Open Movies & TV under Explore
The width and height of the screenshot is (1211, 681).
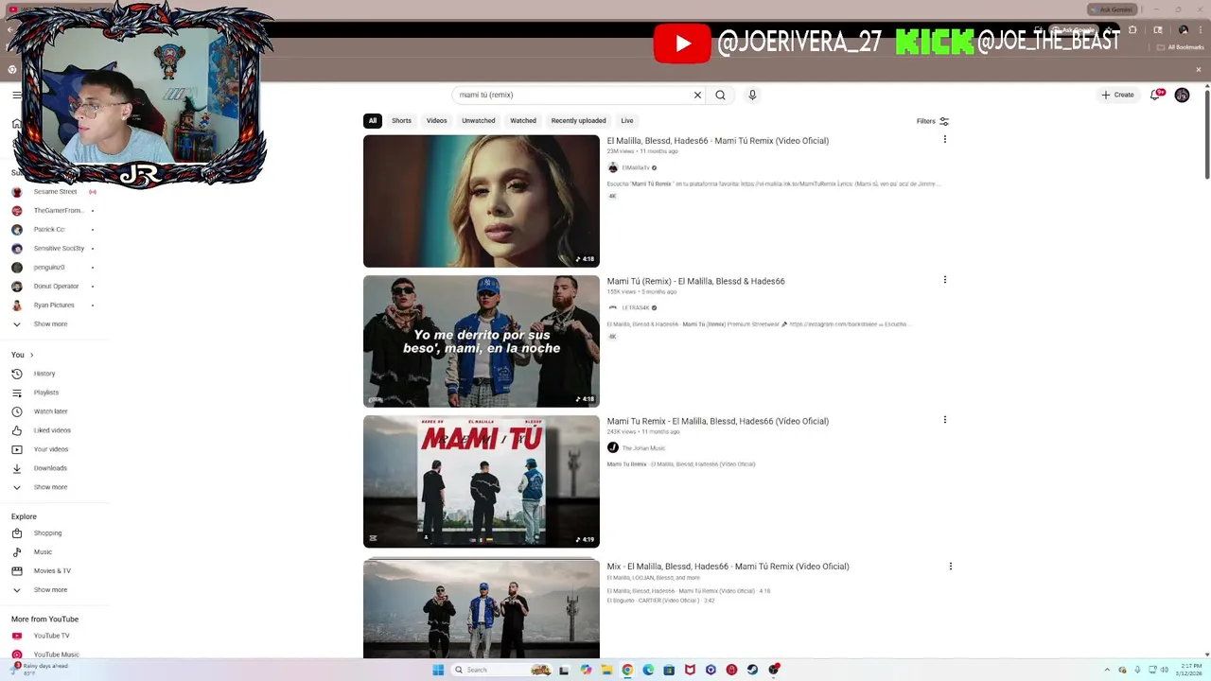[54, 570]
